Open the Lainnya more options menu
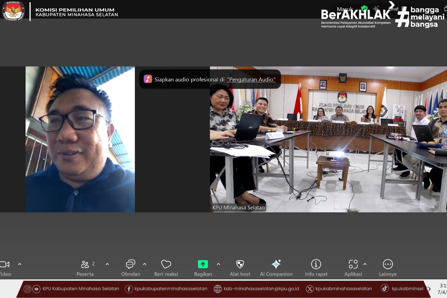 [388, 264]
